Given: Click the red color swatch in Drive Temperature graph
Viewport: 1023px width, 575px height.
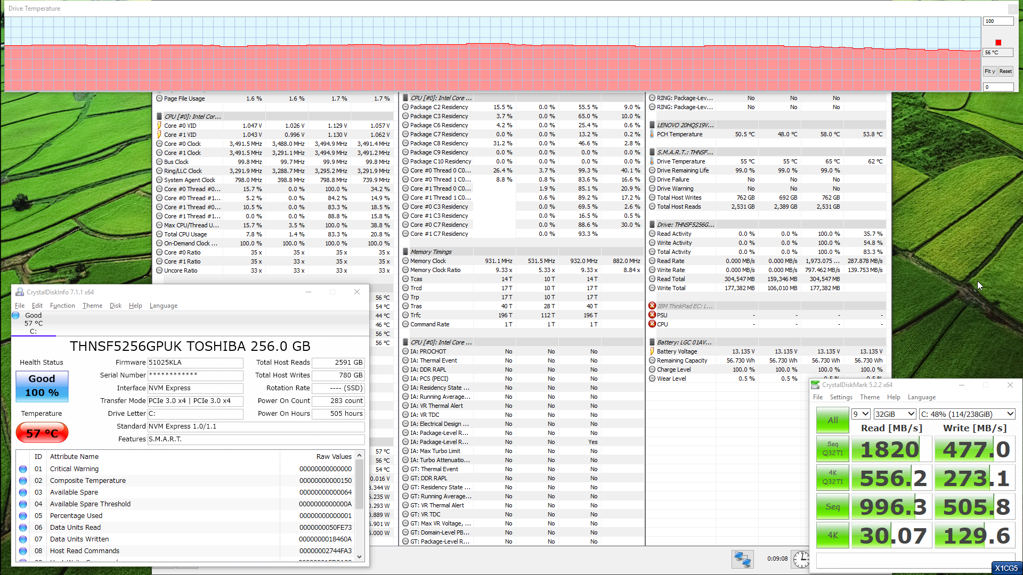Looking at the screenshot, I should [998, 43].
